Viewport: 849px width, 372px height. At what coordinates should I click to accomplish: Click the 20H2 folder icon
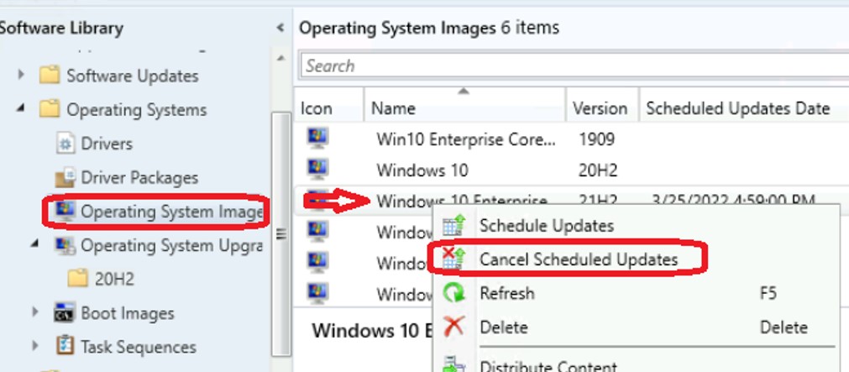point(77,278)
